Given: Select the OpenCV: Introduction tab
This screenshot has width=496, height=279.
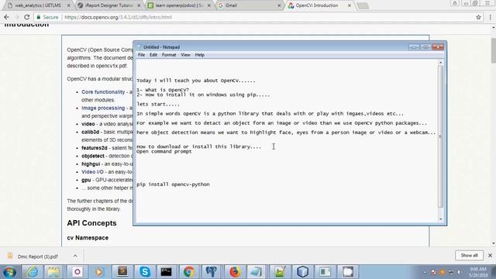Looking at the screenshot, I should tap(319, 5).
